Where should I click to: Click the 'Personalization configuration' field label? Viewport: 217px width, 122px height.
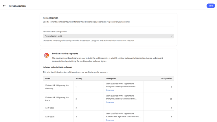coord(55,32)
